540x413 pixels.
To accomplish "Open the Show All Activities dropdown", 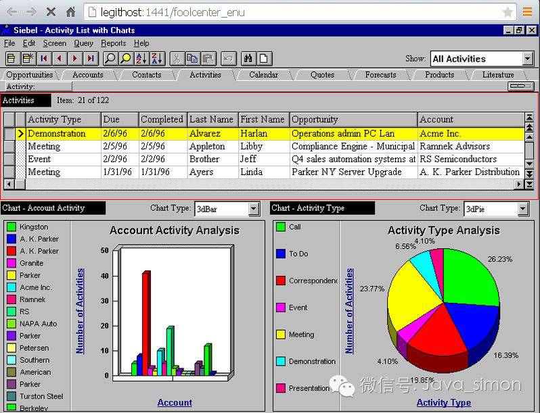I will [x=527, y=59].
